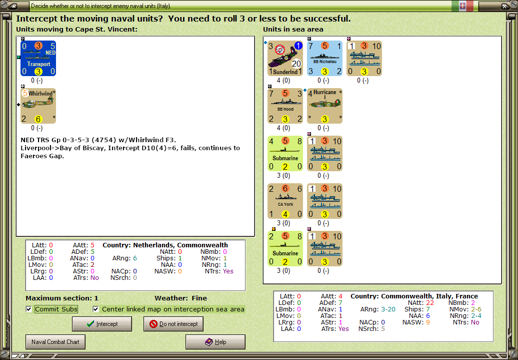Image resolution: width=518 pixels, height=360 pixels.
Task: Click NTrs: Yes value in moving units stats
Action: tap(228, 271)
